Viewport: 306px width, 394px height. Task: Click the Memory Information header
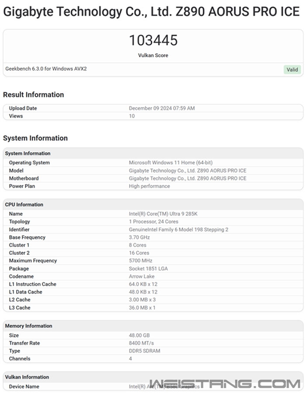point(153,326)
